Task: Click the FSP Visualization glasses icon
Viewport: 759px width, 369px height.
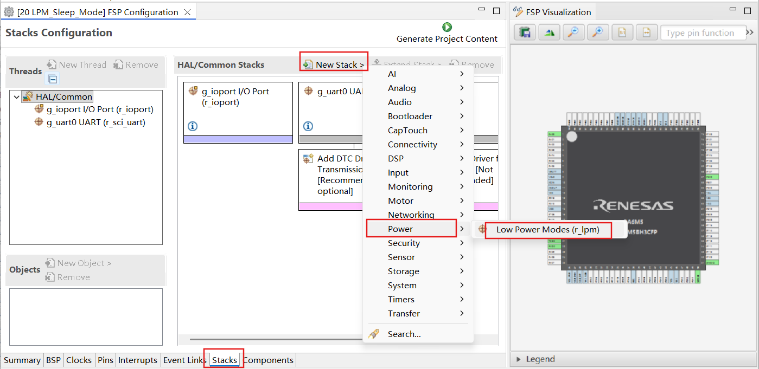Action: pos(518,12)
